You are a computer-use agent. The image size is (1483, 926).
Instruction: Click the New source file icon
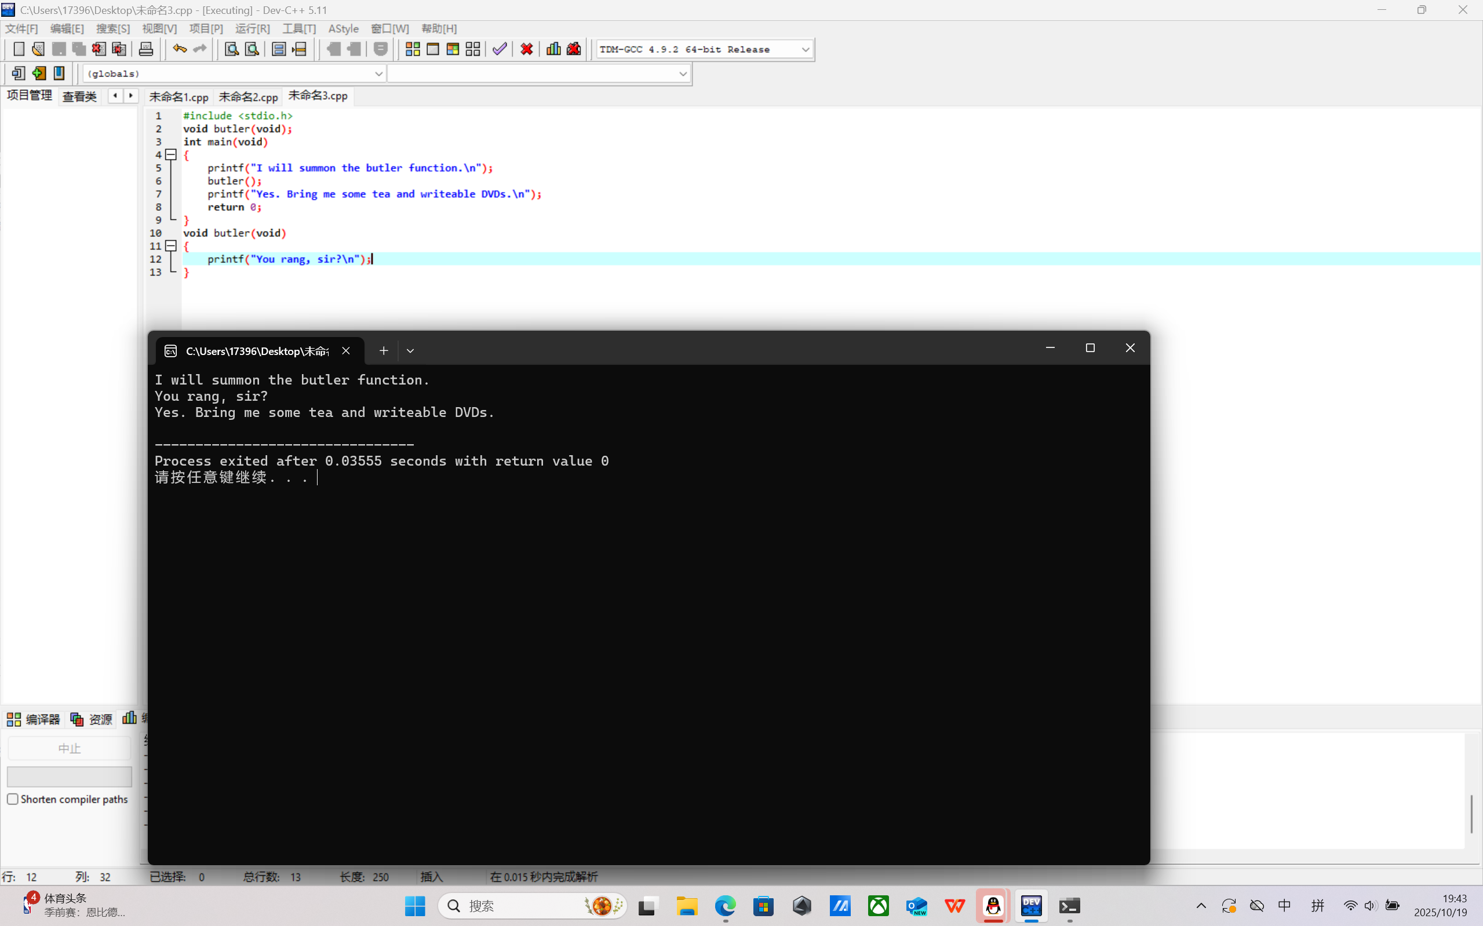19,49
